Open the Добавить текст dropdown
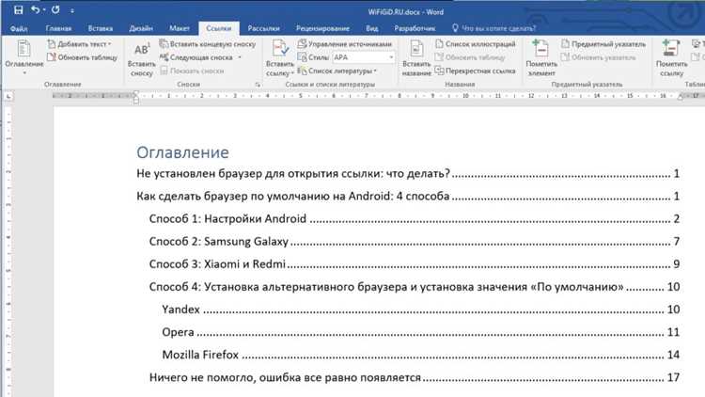The image size is (705, 397). [x=79, y=44]
